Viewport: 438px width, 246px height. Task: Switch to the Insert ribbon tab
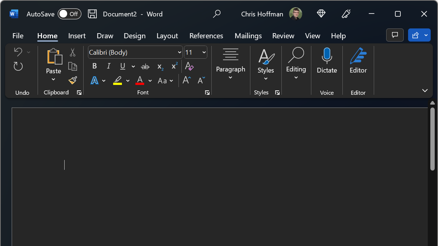[77, 36]
